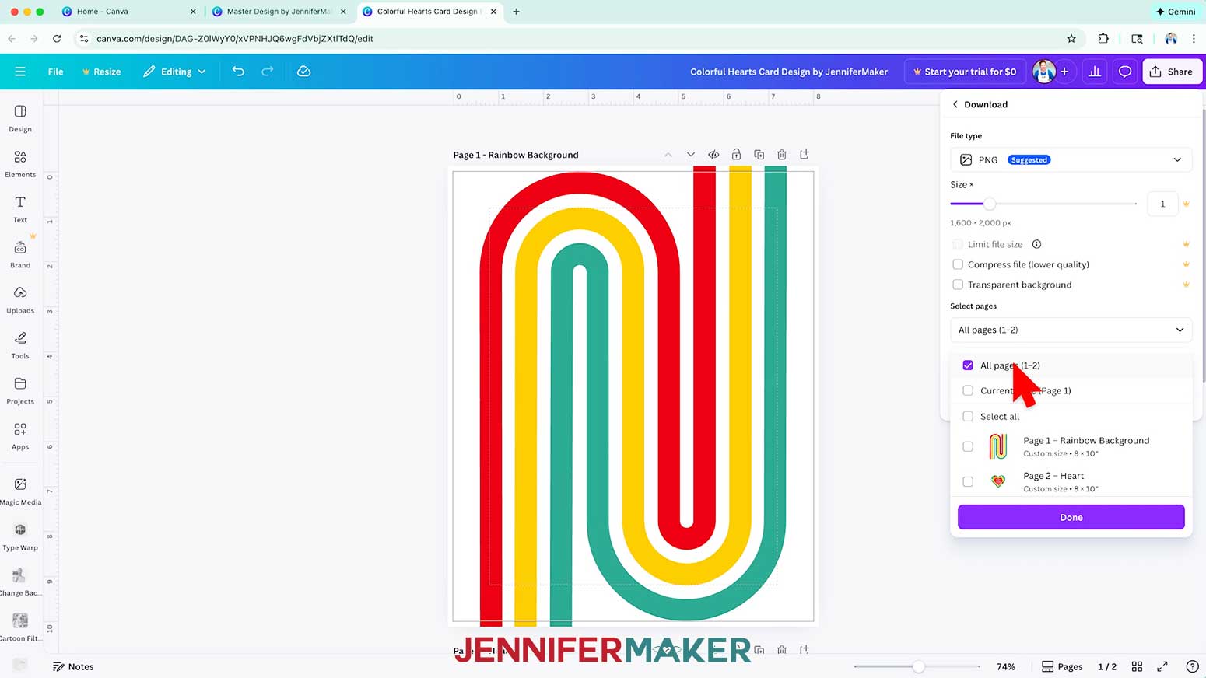This screenshot has width=1206, height=678.
Task: Add a new page after Page 1
Action: [805, 155]
